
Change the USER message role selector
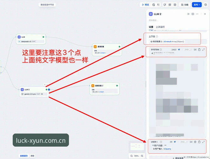coord(154,142)
